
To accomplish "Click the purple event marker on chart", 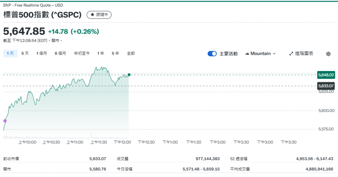I will click(5, 121).
